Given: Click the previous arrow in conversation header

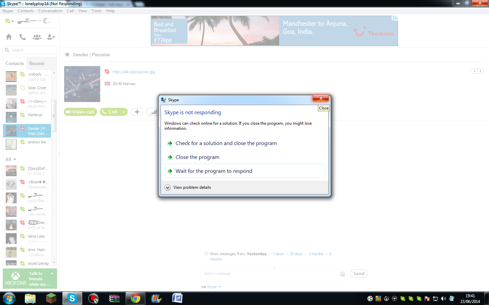Looking at the screenshot, I should (x=475, y=71).
